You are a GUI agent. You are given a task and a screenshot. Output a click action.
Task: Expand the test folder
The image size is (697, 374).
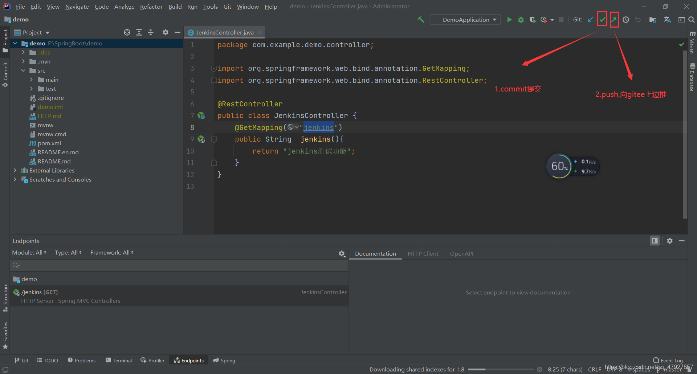[x=31, y=89]
